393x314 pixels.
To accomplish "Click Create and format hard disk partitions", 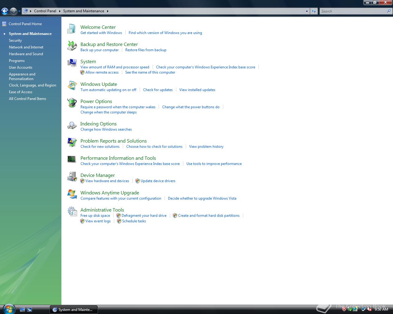I will click(x=209, y=216).
